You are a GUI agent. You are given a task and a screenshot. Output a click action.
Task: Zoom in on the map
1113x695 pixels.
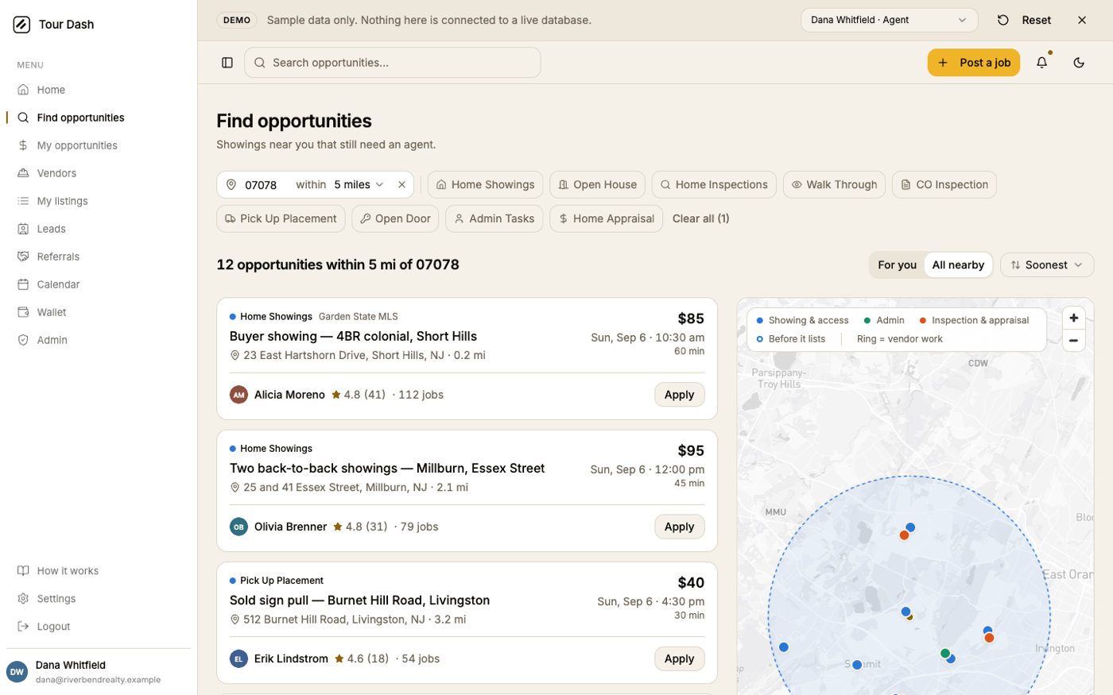tap(1073, 318)
